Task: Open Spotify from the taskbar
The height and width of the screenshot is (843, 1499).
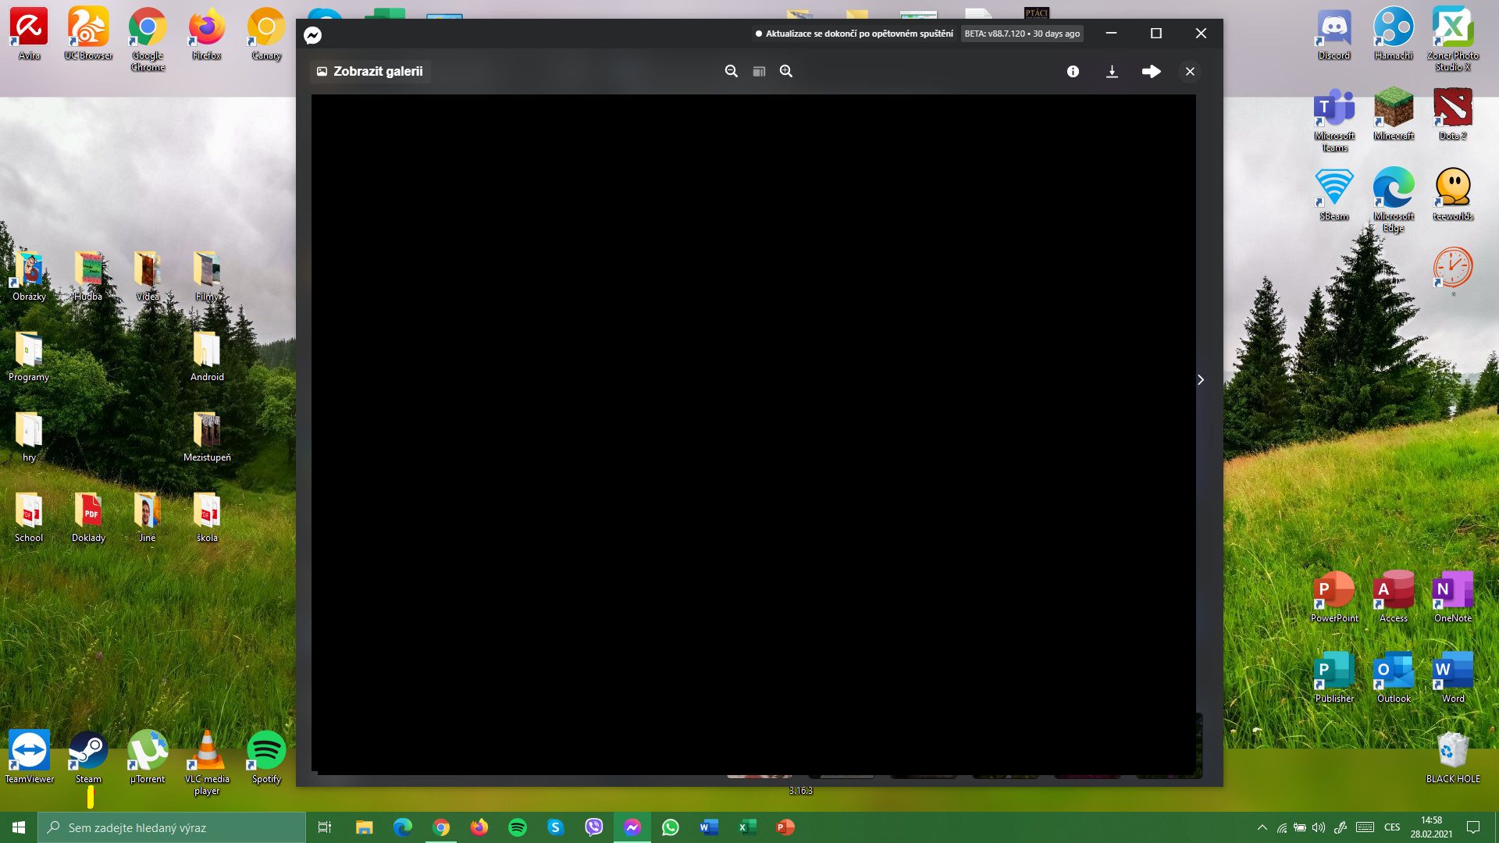Action: (518, 827)
